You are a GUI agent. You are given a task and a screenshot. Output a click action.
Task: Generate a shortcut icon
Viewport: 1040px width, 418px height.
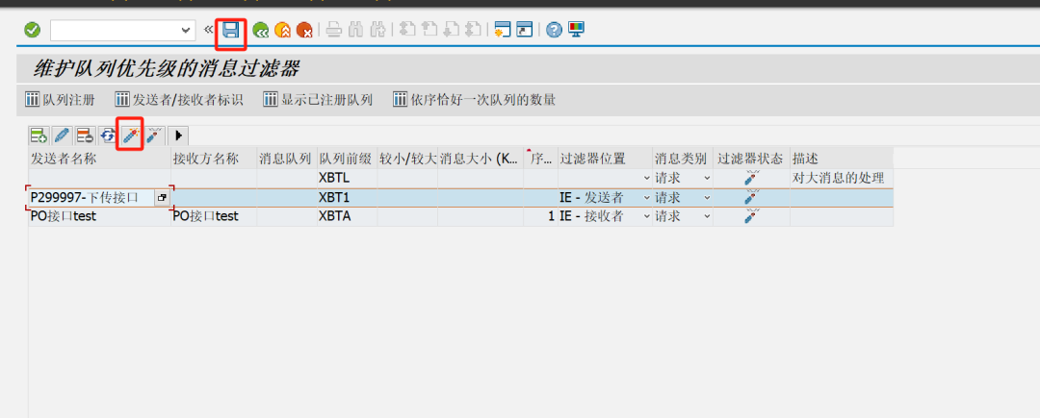pos(525,30)
